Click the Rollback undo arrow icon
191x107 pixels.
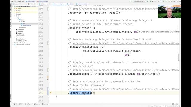(171, 1)
